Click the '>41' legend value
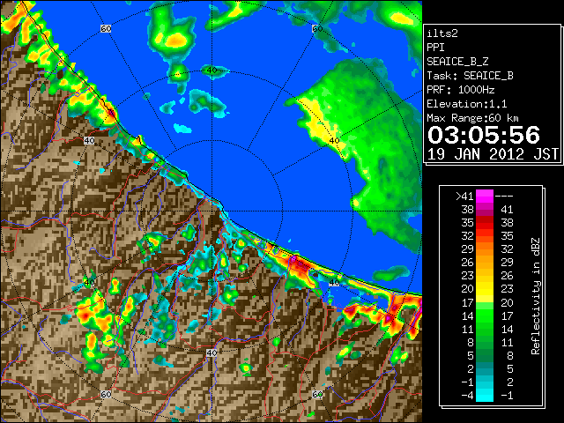The width and height of the screenshot is (564, 423). (x=464, y=196)
